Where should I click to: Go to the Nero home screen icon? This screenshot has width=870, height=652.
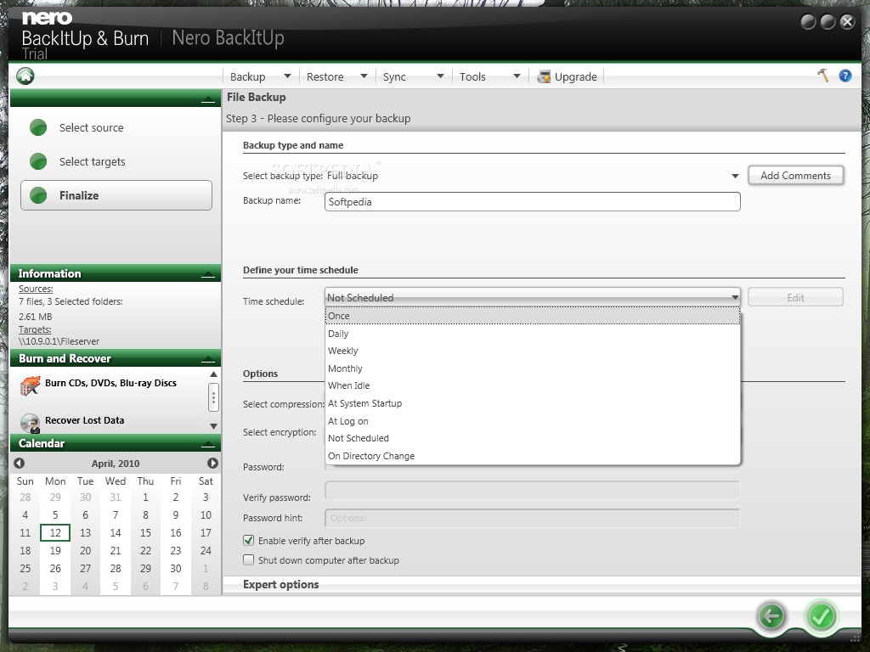[x=25, y=76]
